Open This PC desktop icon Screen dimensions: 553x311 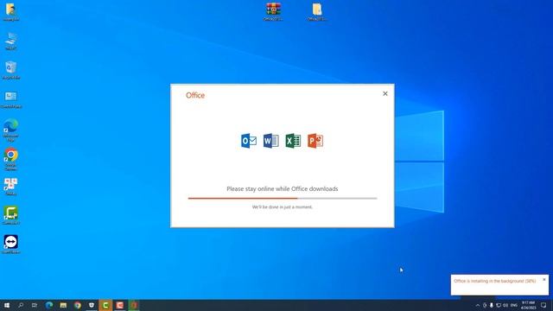pyautogui.click(x=11, y=41)
